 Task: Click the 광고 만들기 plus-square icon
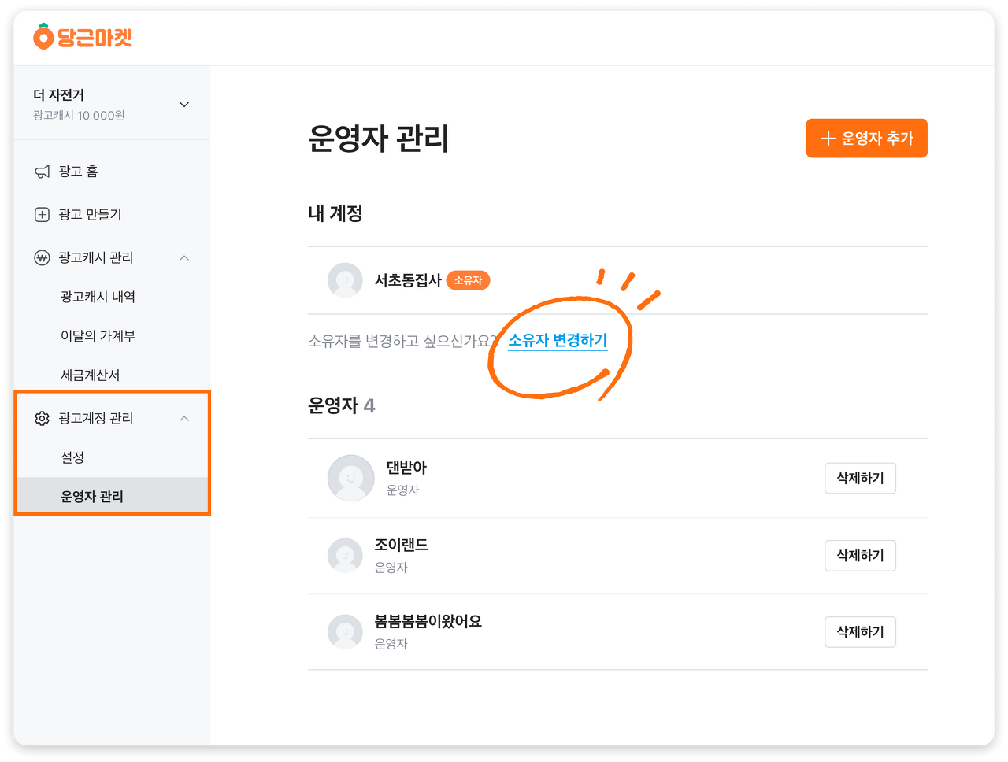click(x=43, y=214)
